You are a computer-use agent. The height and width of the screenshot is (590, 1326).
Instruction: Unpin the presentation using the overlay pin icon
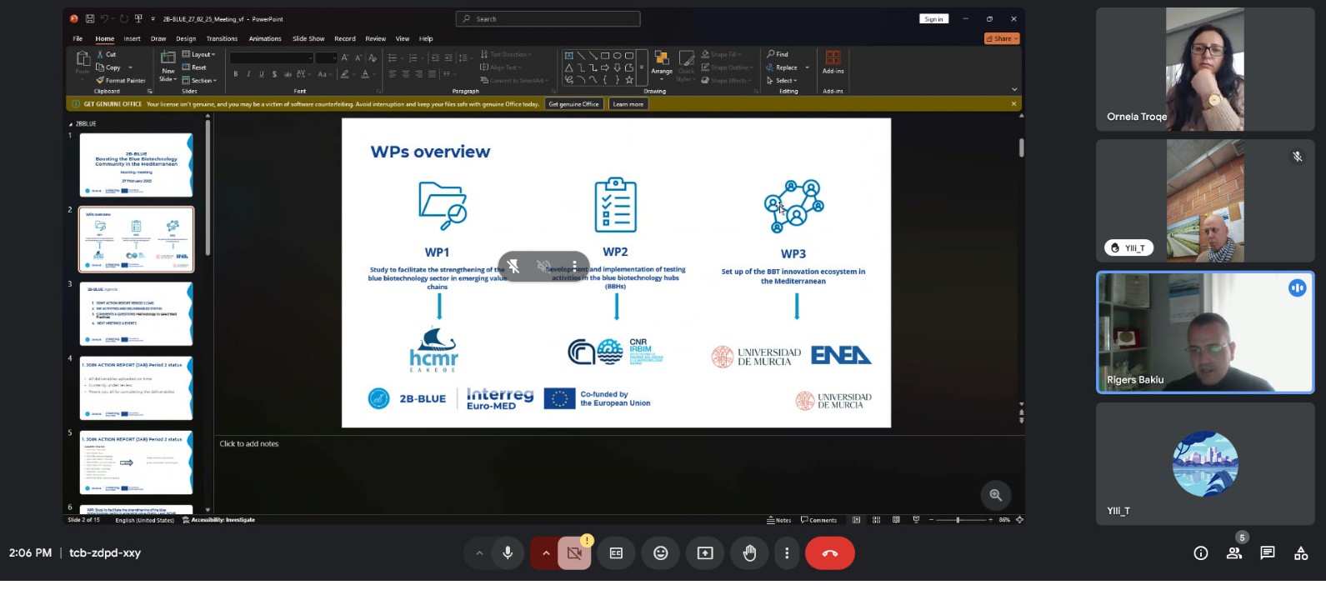click(x=513, y=266)
